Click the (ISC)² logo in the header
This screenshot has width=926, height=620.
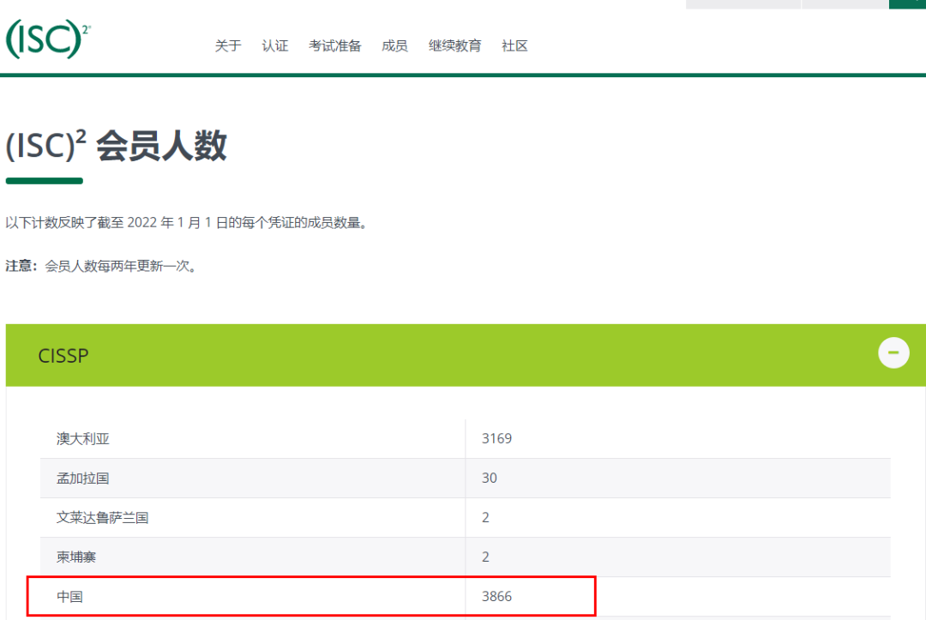tap(48, 39)
